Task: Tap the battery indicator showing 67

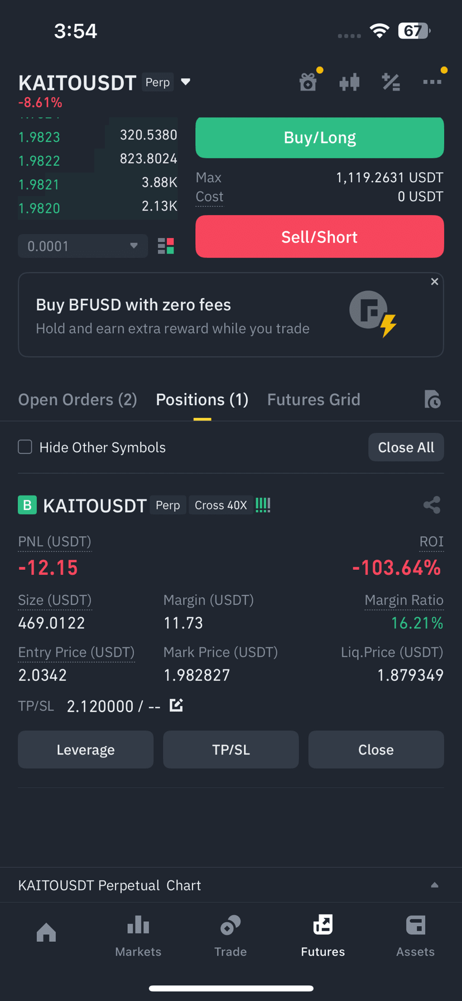Action: coord(414,31)
